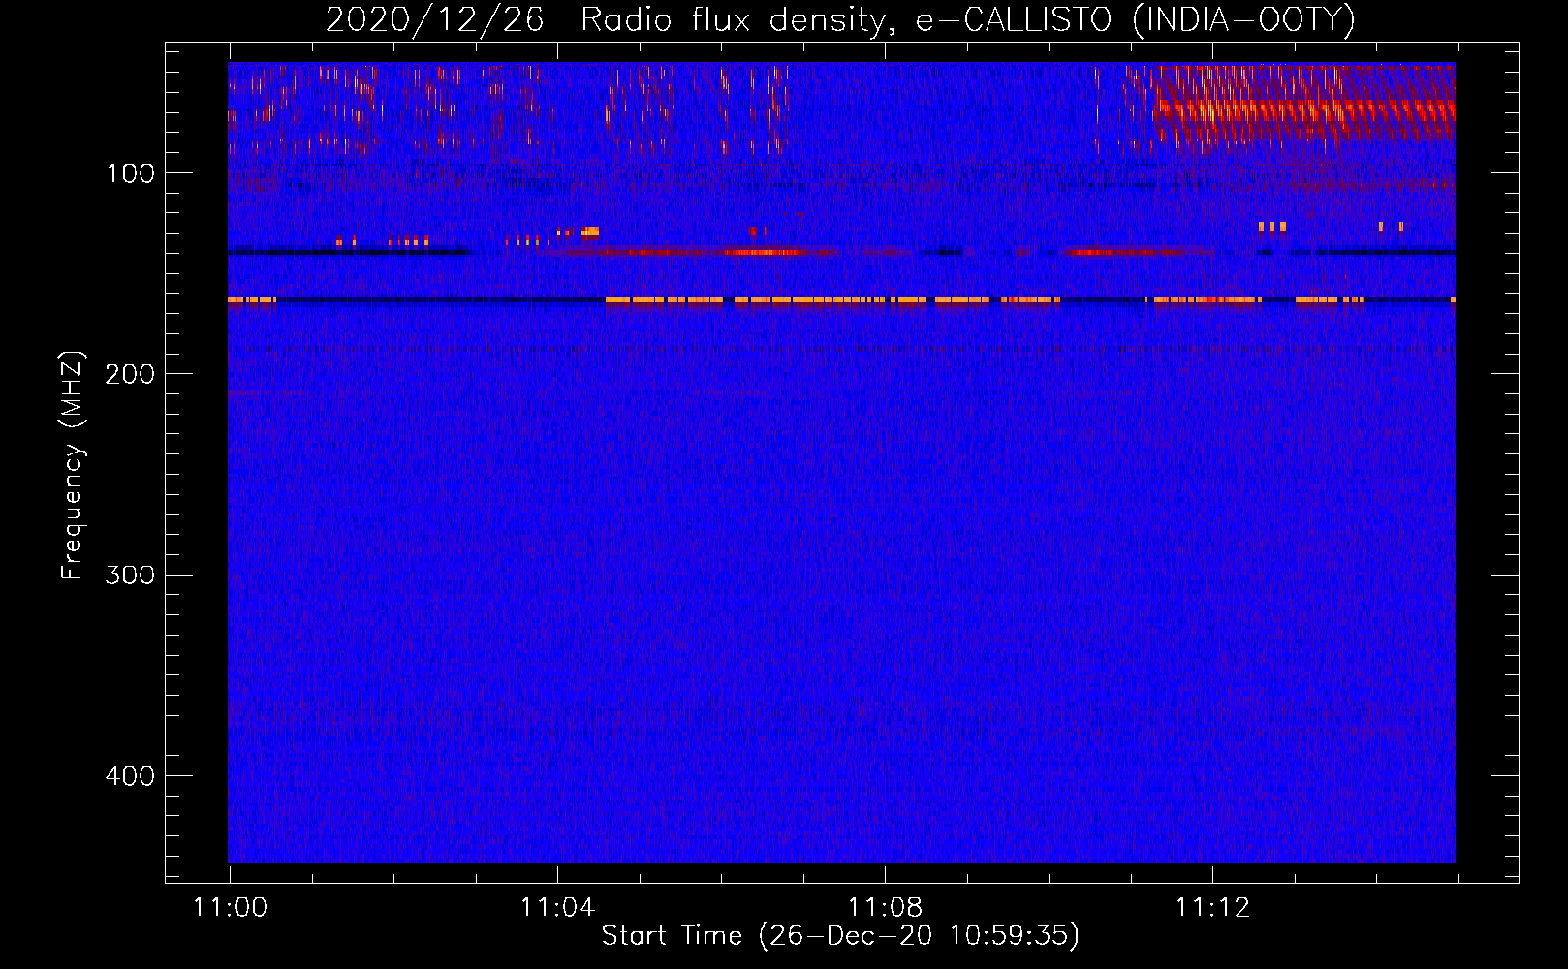Click the 11:12 time tick label

click(1212, 908)
